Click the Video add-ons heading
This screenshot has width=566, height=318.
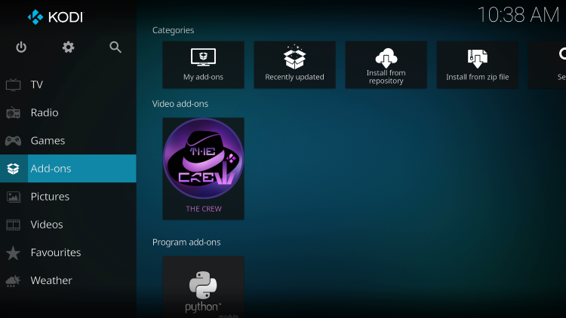click(180, 104)
